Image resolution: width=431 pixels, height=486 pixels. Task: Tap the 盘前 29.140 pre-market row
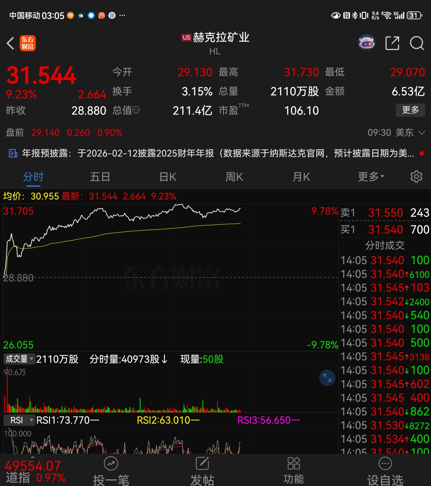pos(64,132)
